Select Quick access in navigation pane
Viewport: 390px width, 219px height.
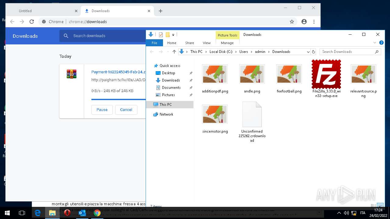[170, 66]
